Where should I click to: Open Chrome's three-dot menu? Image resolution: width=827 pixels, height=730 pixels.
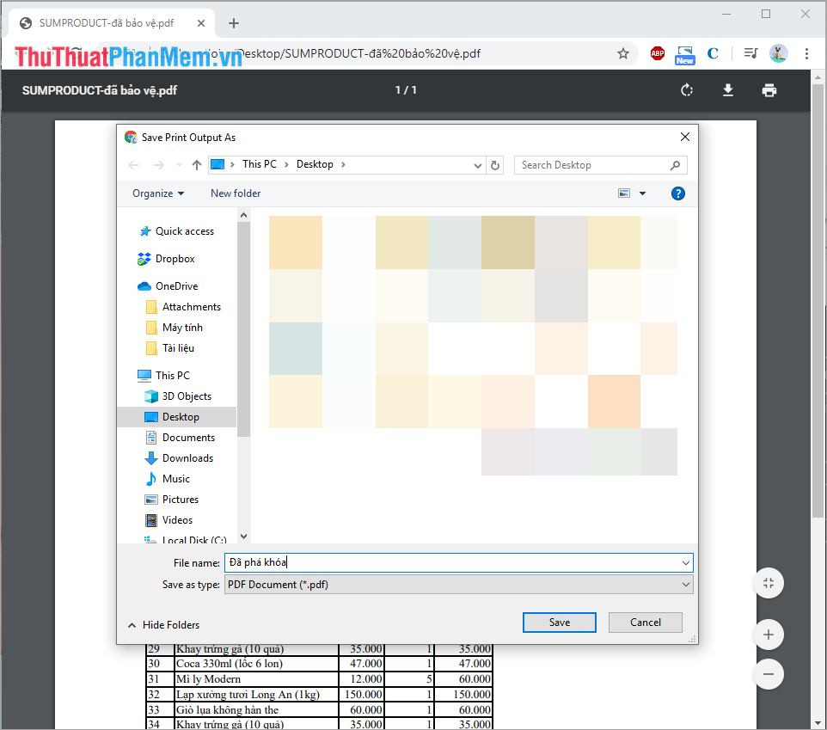(806, 53)
